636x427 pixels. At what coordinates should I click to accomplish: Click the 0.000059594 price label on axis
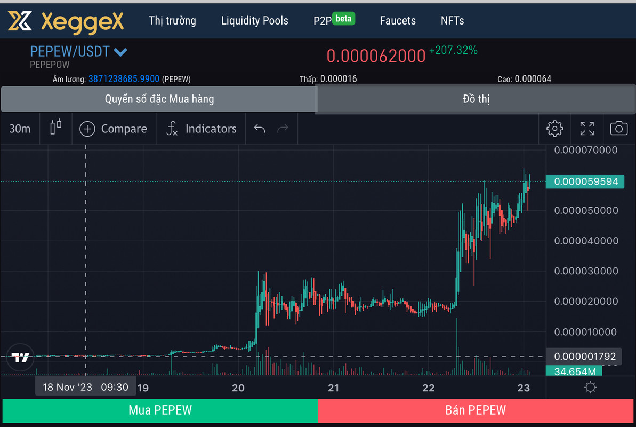tap(585, 181)
